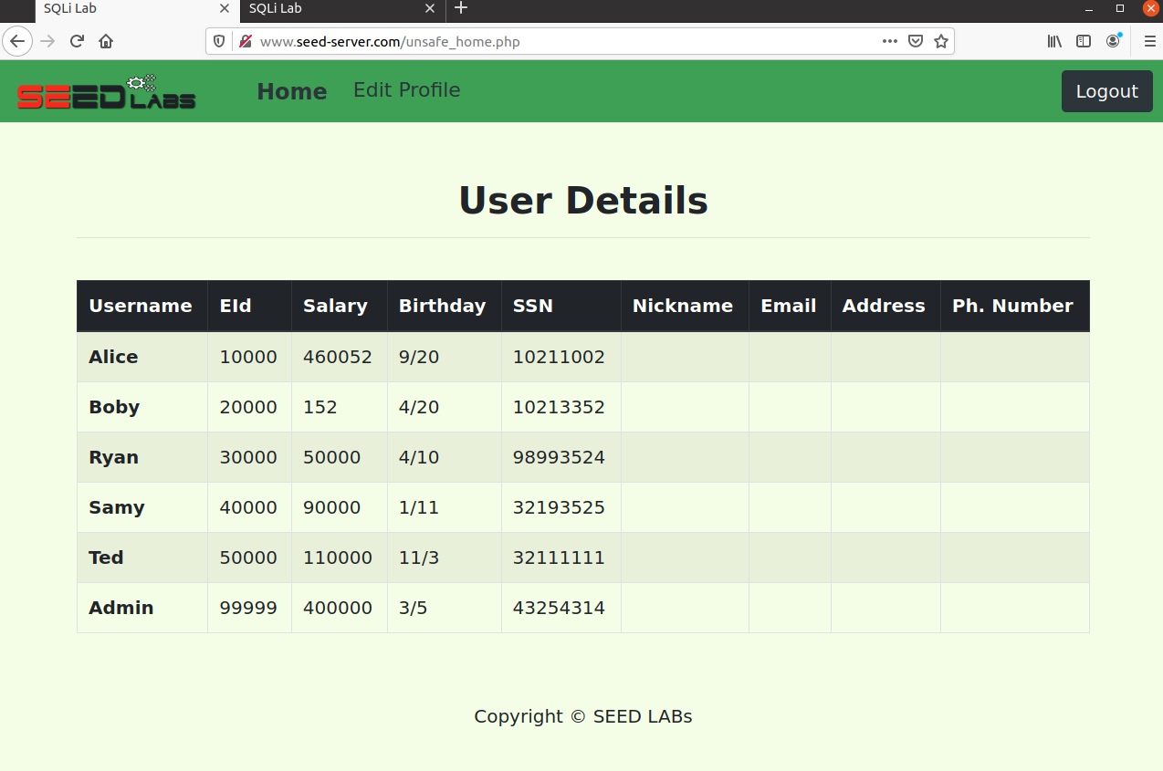The height and width of the screenshot is (771, 1163).
Task: Click the Logout button
Action: tap(1107, 91)
